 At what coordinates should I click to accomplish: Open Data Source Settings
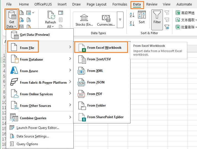[40, 136]
